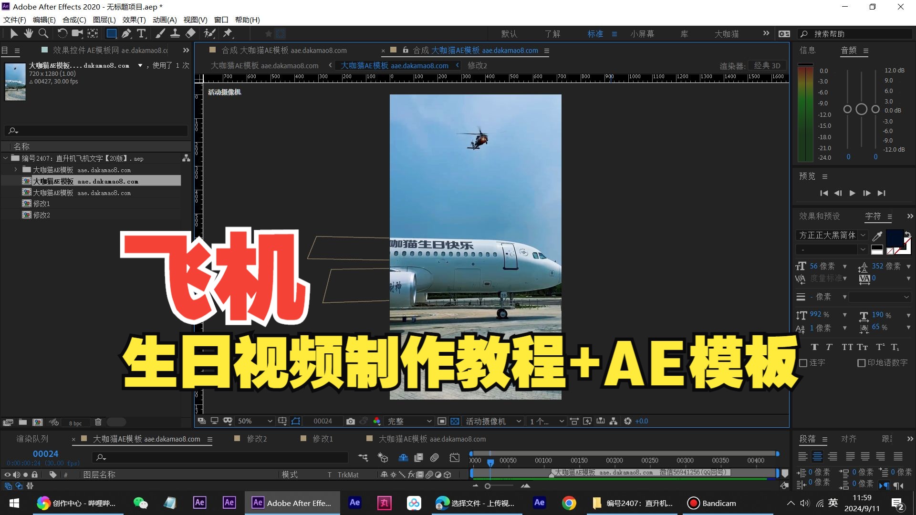Click current time 00024 in timeline
Viewport: 916px width, 515px height.
point(45,454)
